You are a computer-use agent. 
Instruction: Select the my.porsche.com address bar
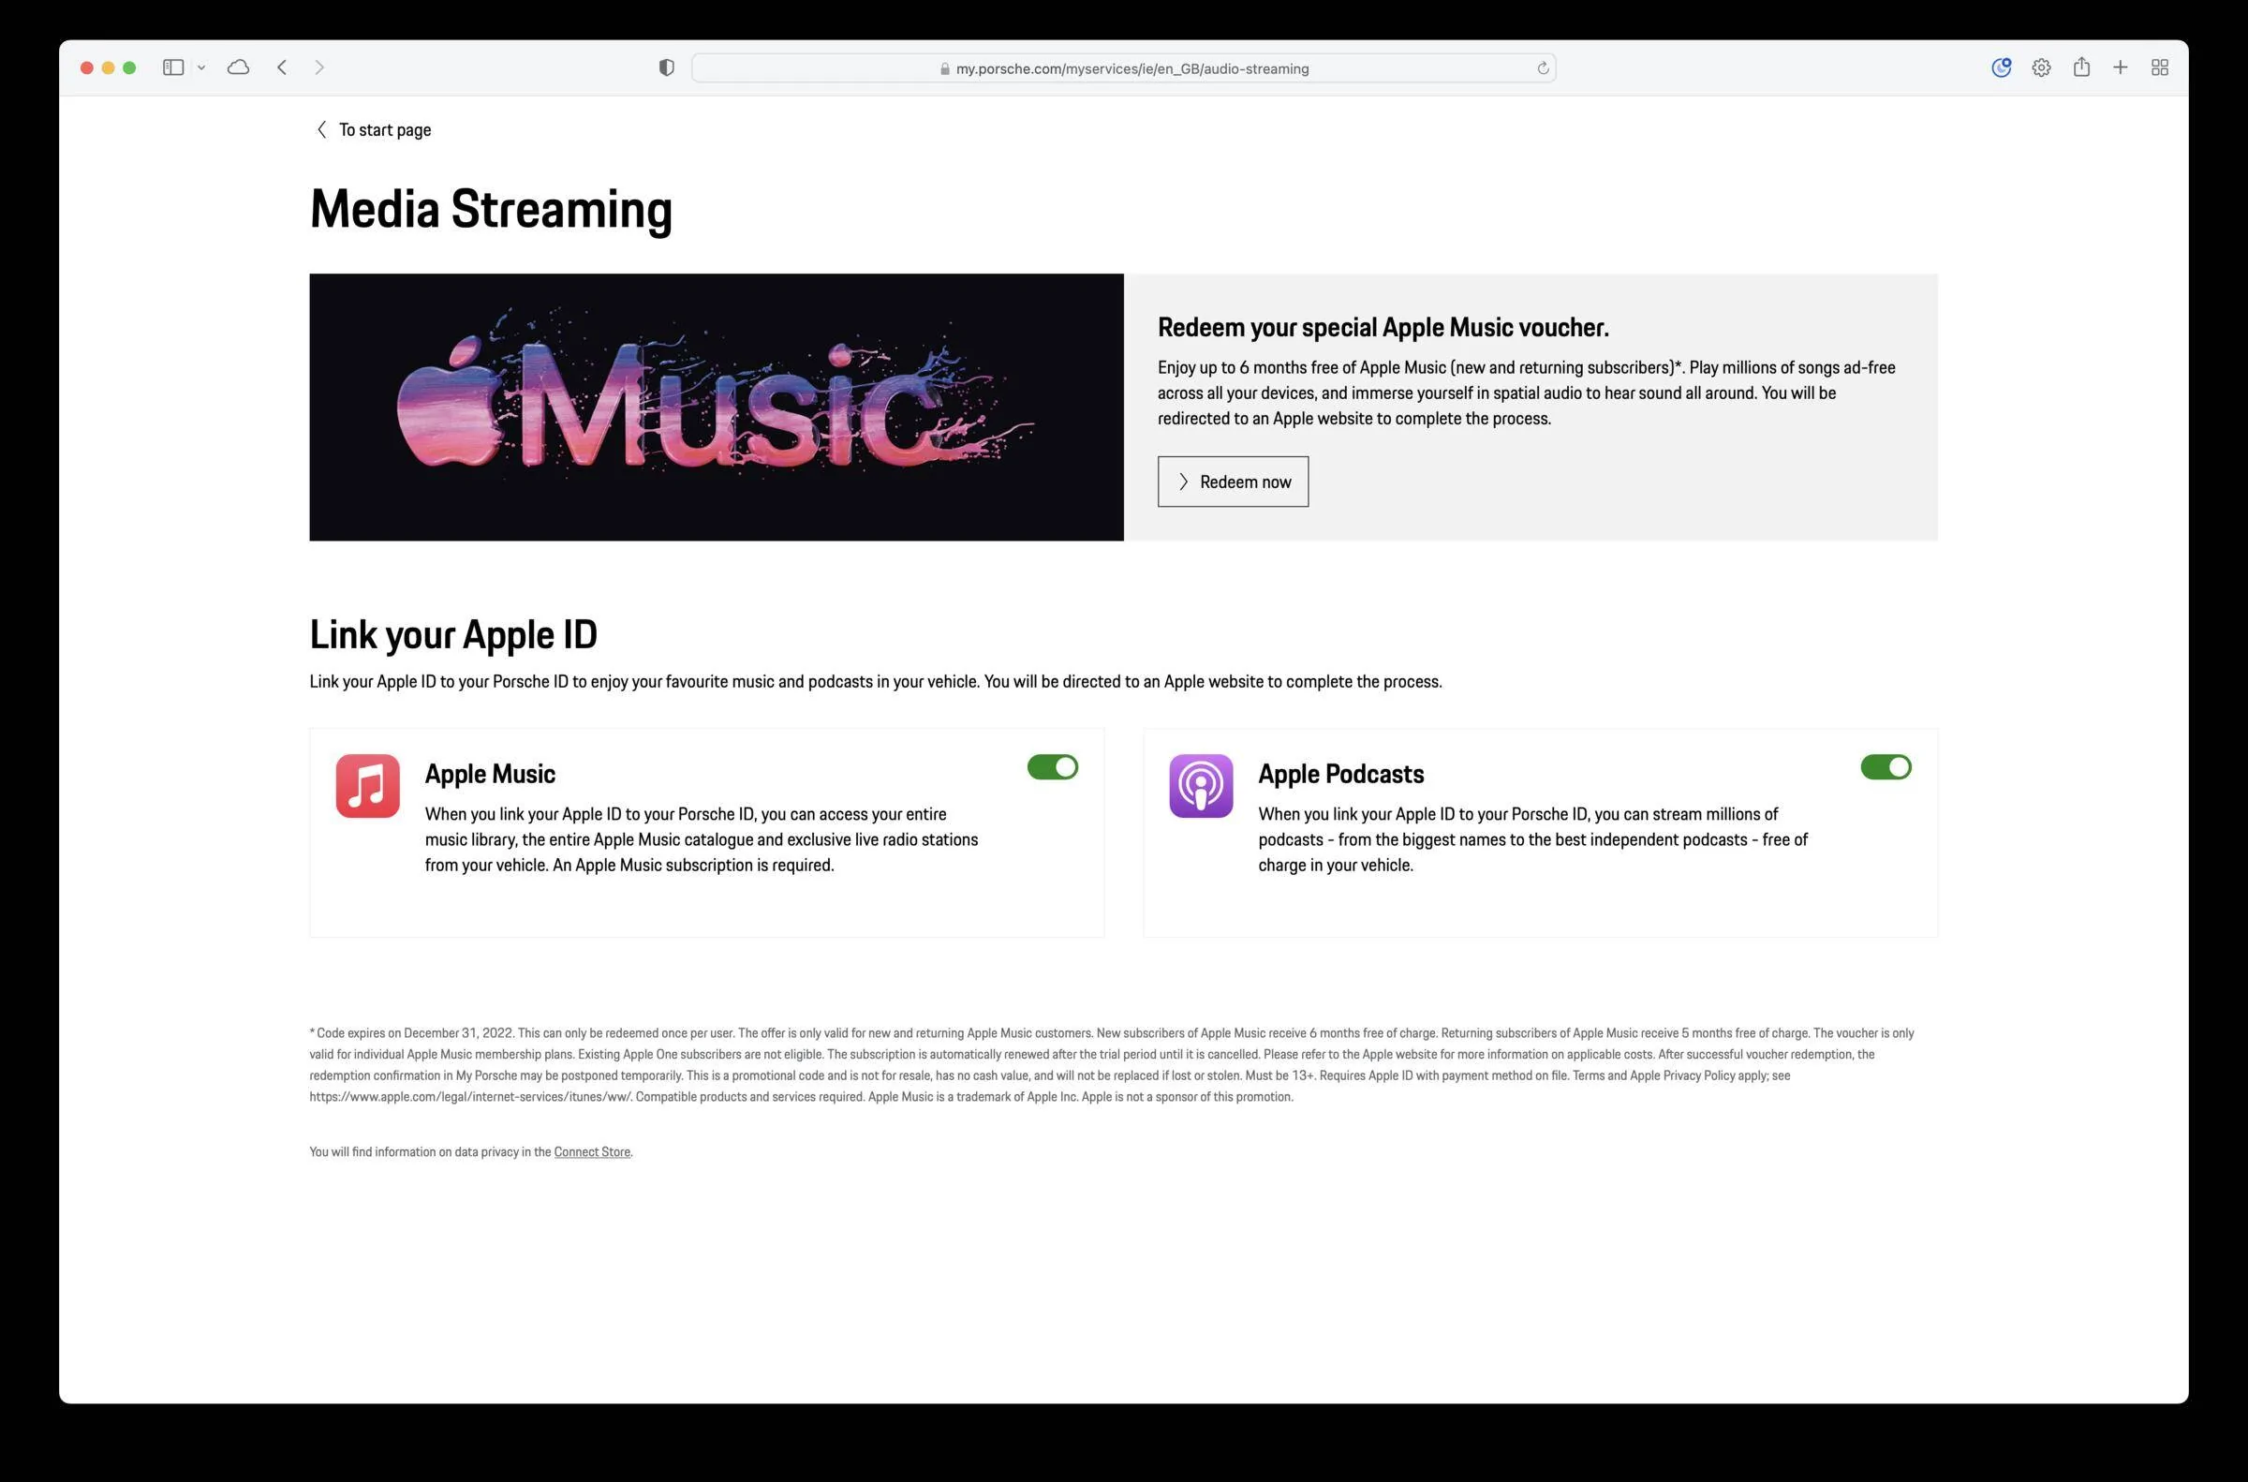[1123, 68]
